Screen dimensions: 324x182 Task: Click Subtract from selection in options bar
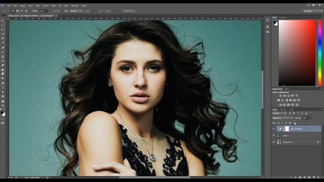click(x=22, y=11)
